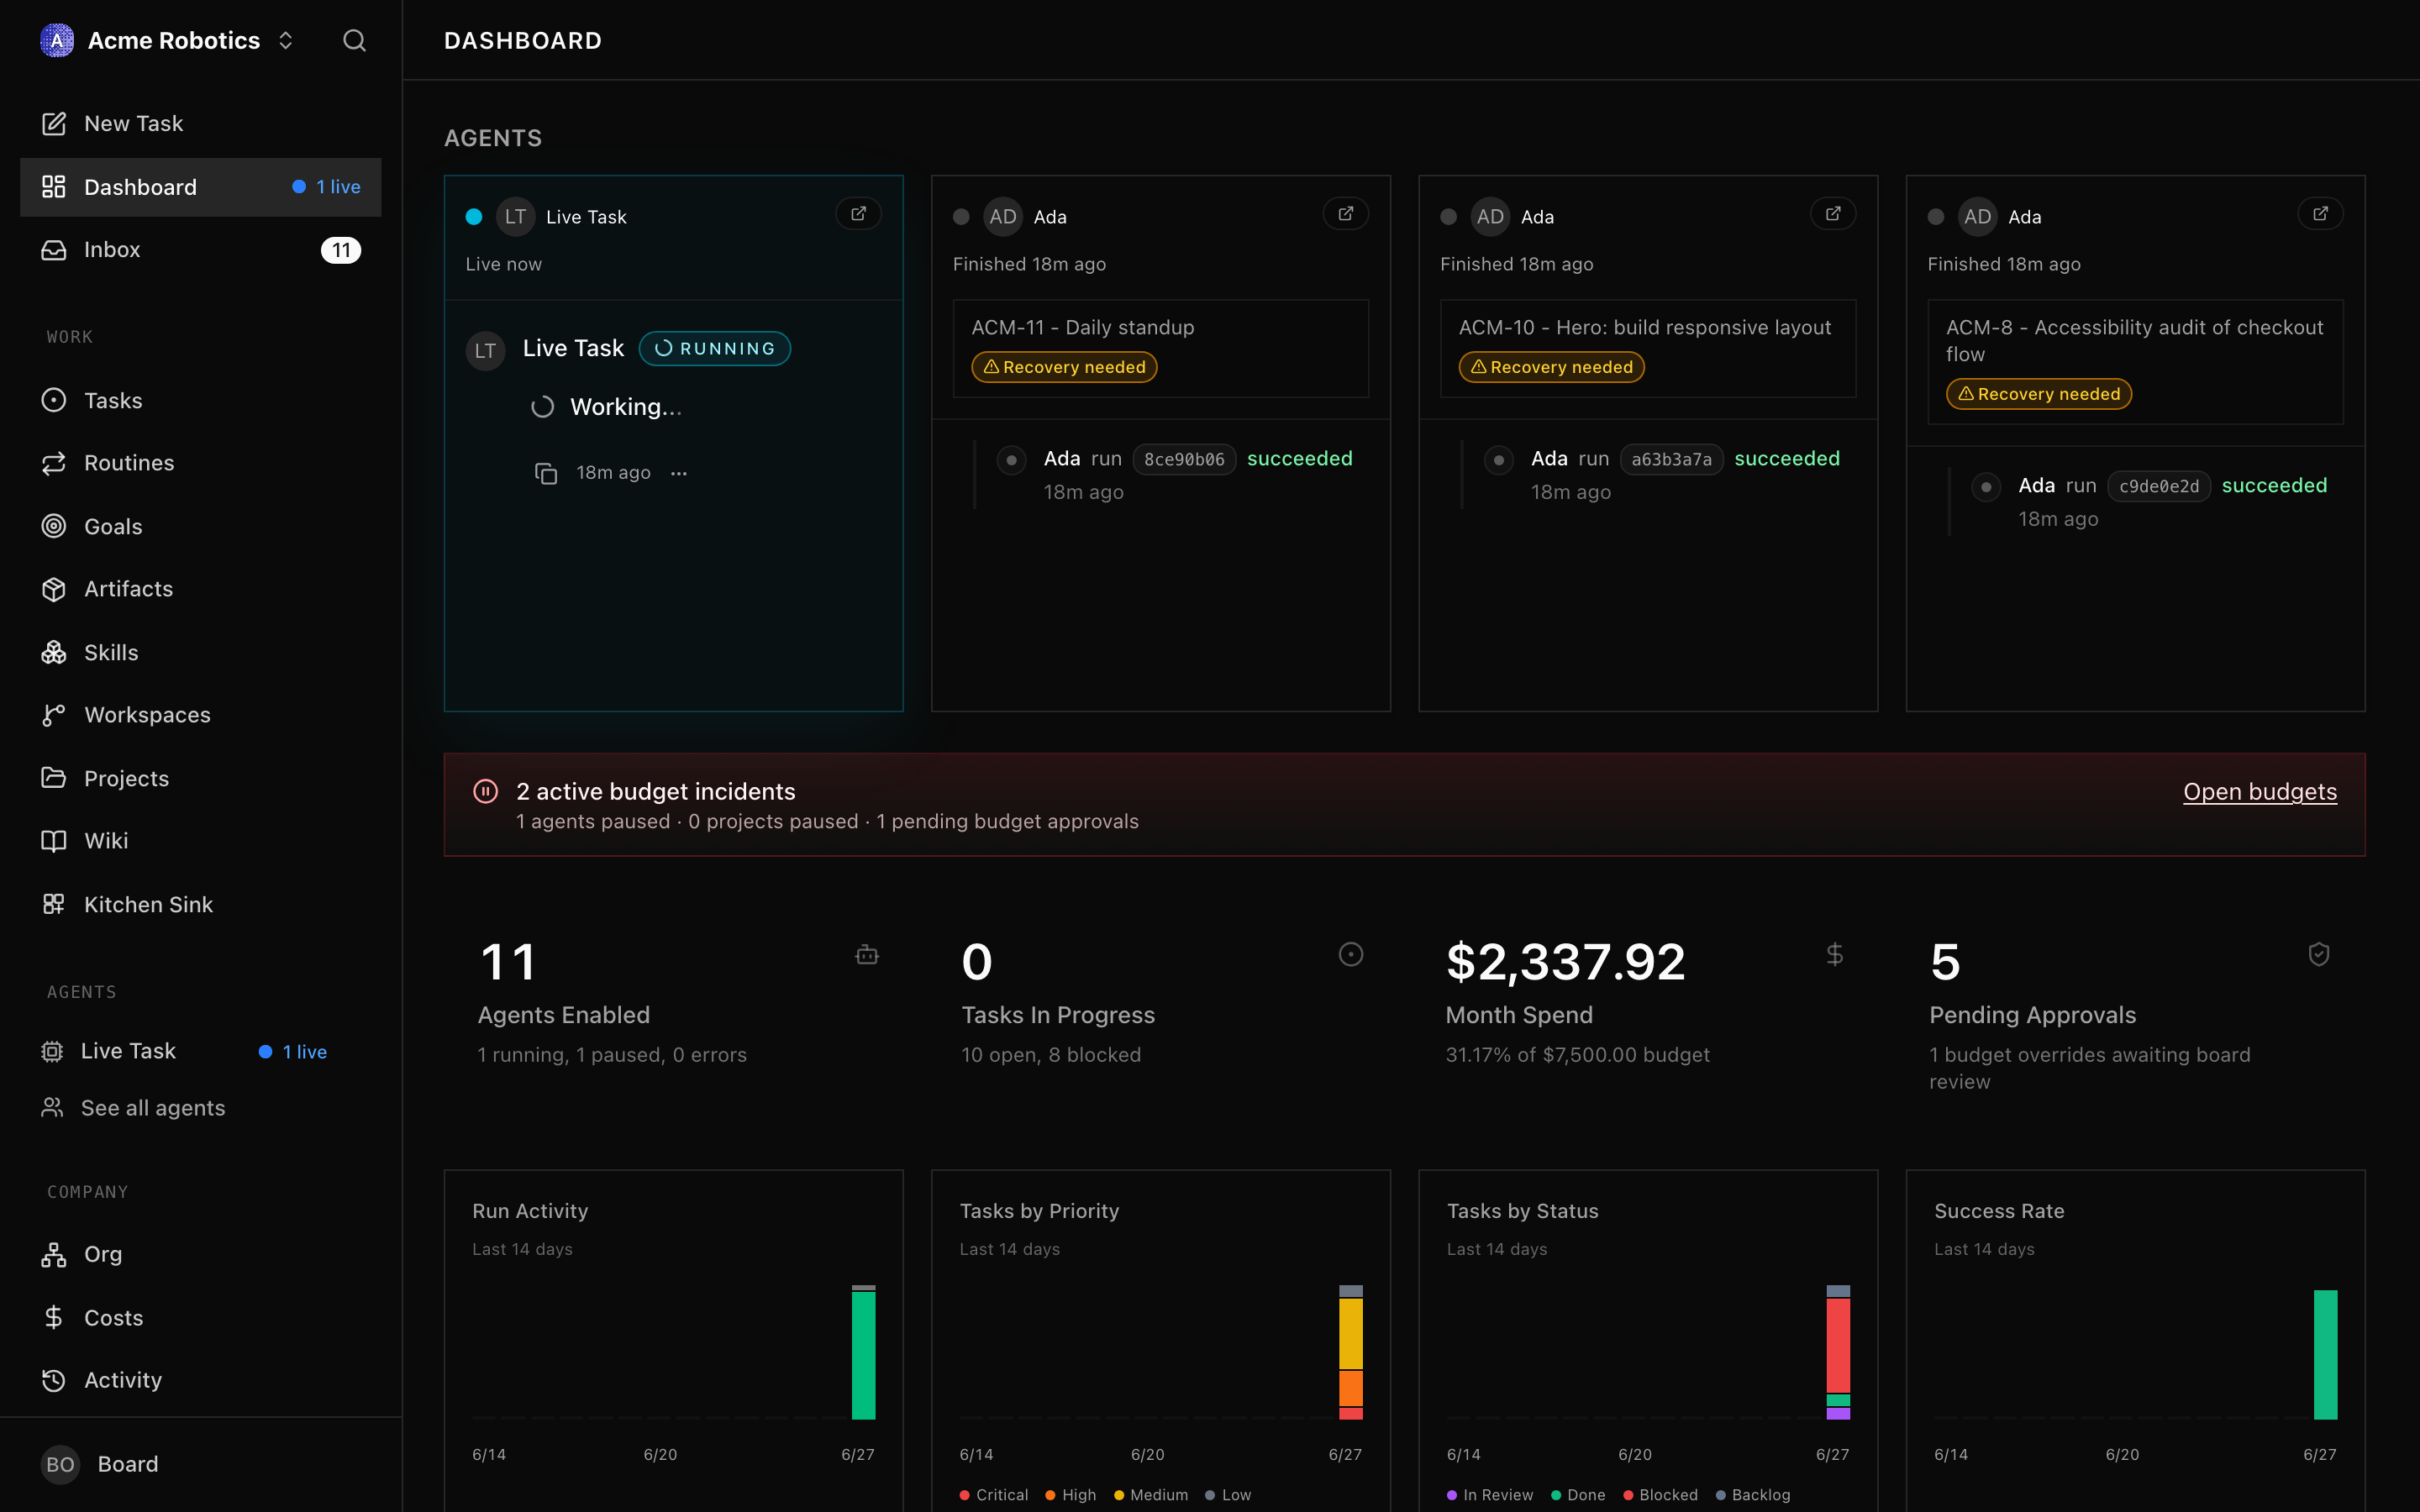2420x1512 pixels.
Task: Click the search magnifier icon in sidebar
Action: pyautogui.click(x=354, y=41)
